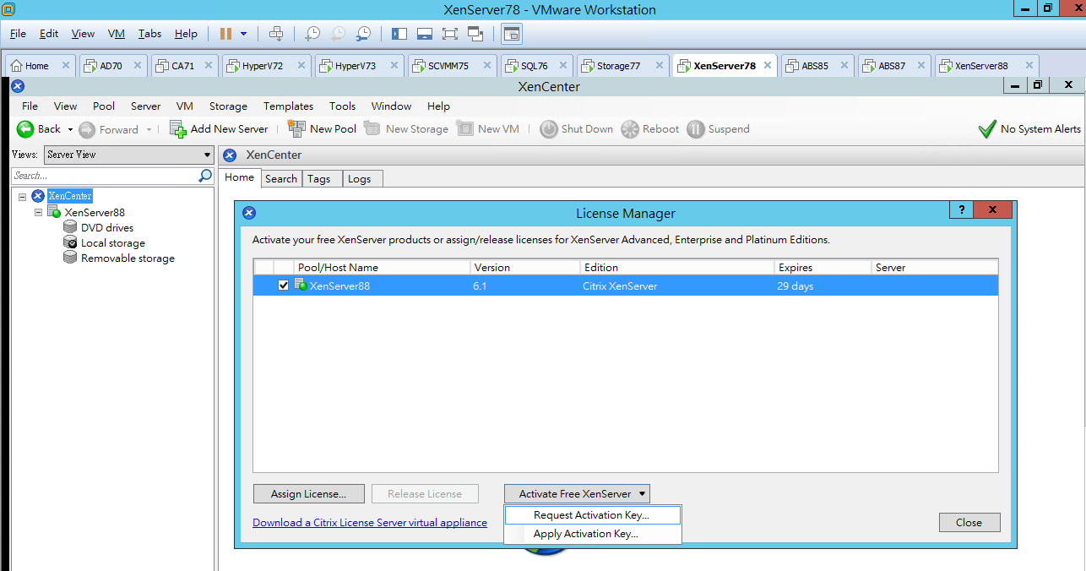Open XenCenter Window menu
1086x571 pixels.
[x=391, y=106]
